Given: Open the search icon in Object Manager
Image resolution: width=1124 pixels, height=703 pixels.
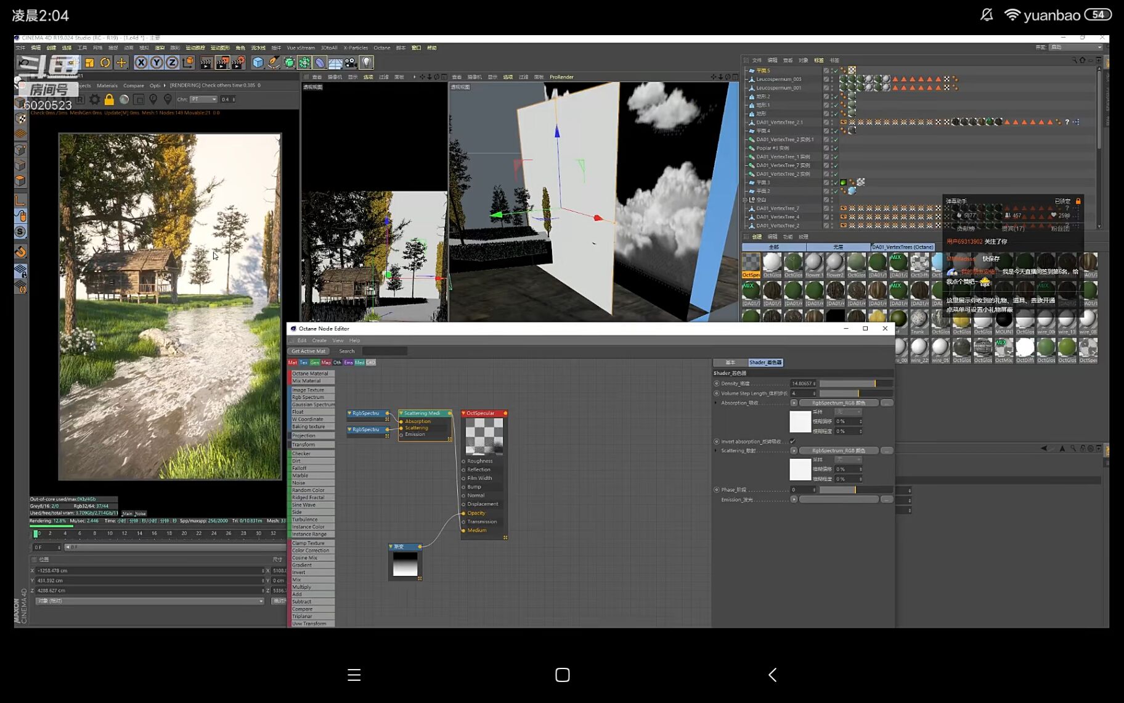Looking at the screenshot, I should click(1074, 60).
